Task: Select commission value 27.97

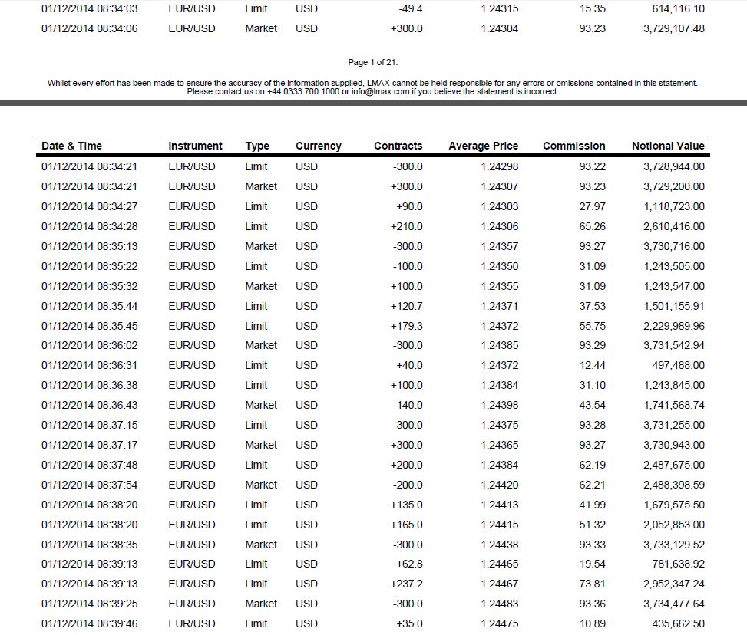Action: click(x=592, y=206)
